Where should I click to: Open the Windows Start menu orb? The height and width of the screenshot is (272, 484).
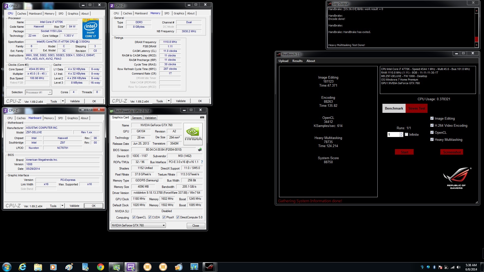(x=7, y=267)
